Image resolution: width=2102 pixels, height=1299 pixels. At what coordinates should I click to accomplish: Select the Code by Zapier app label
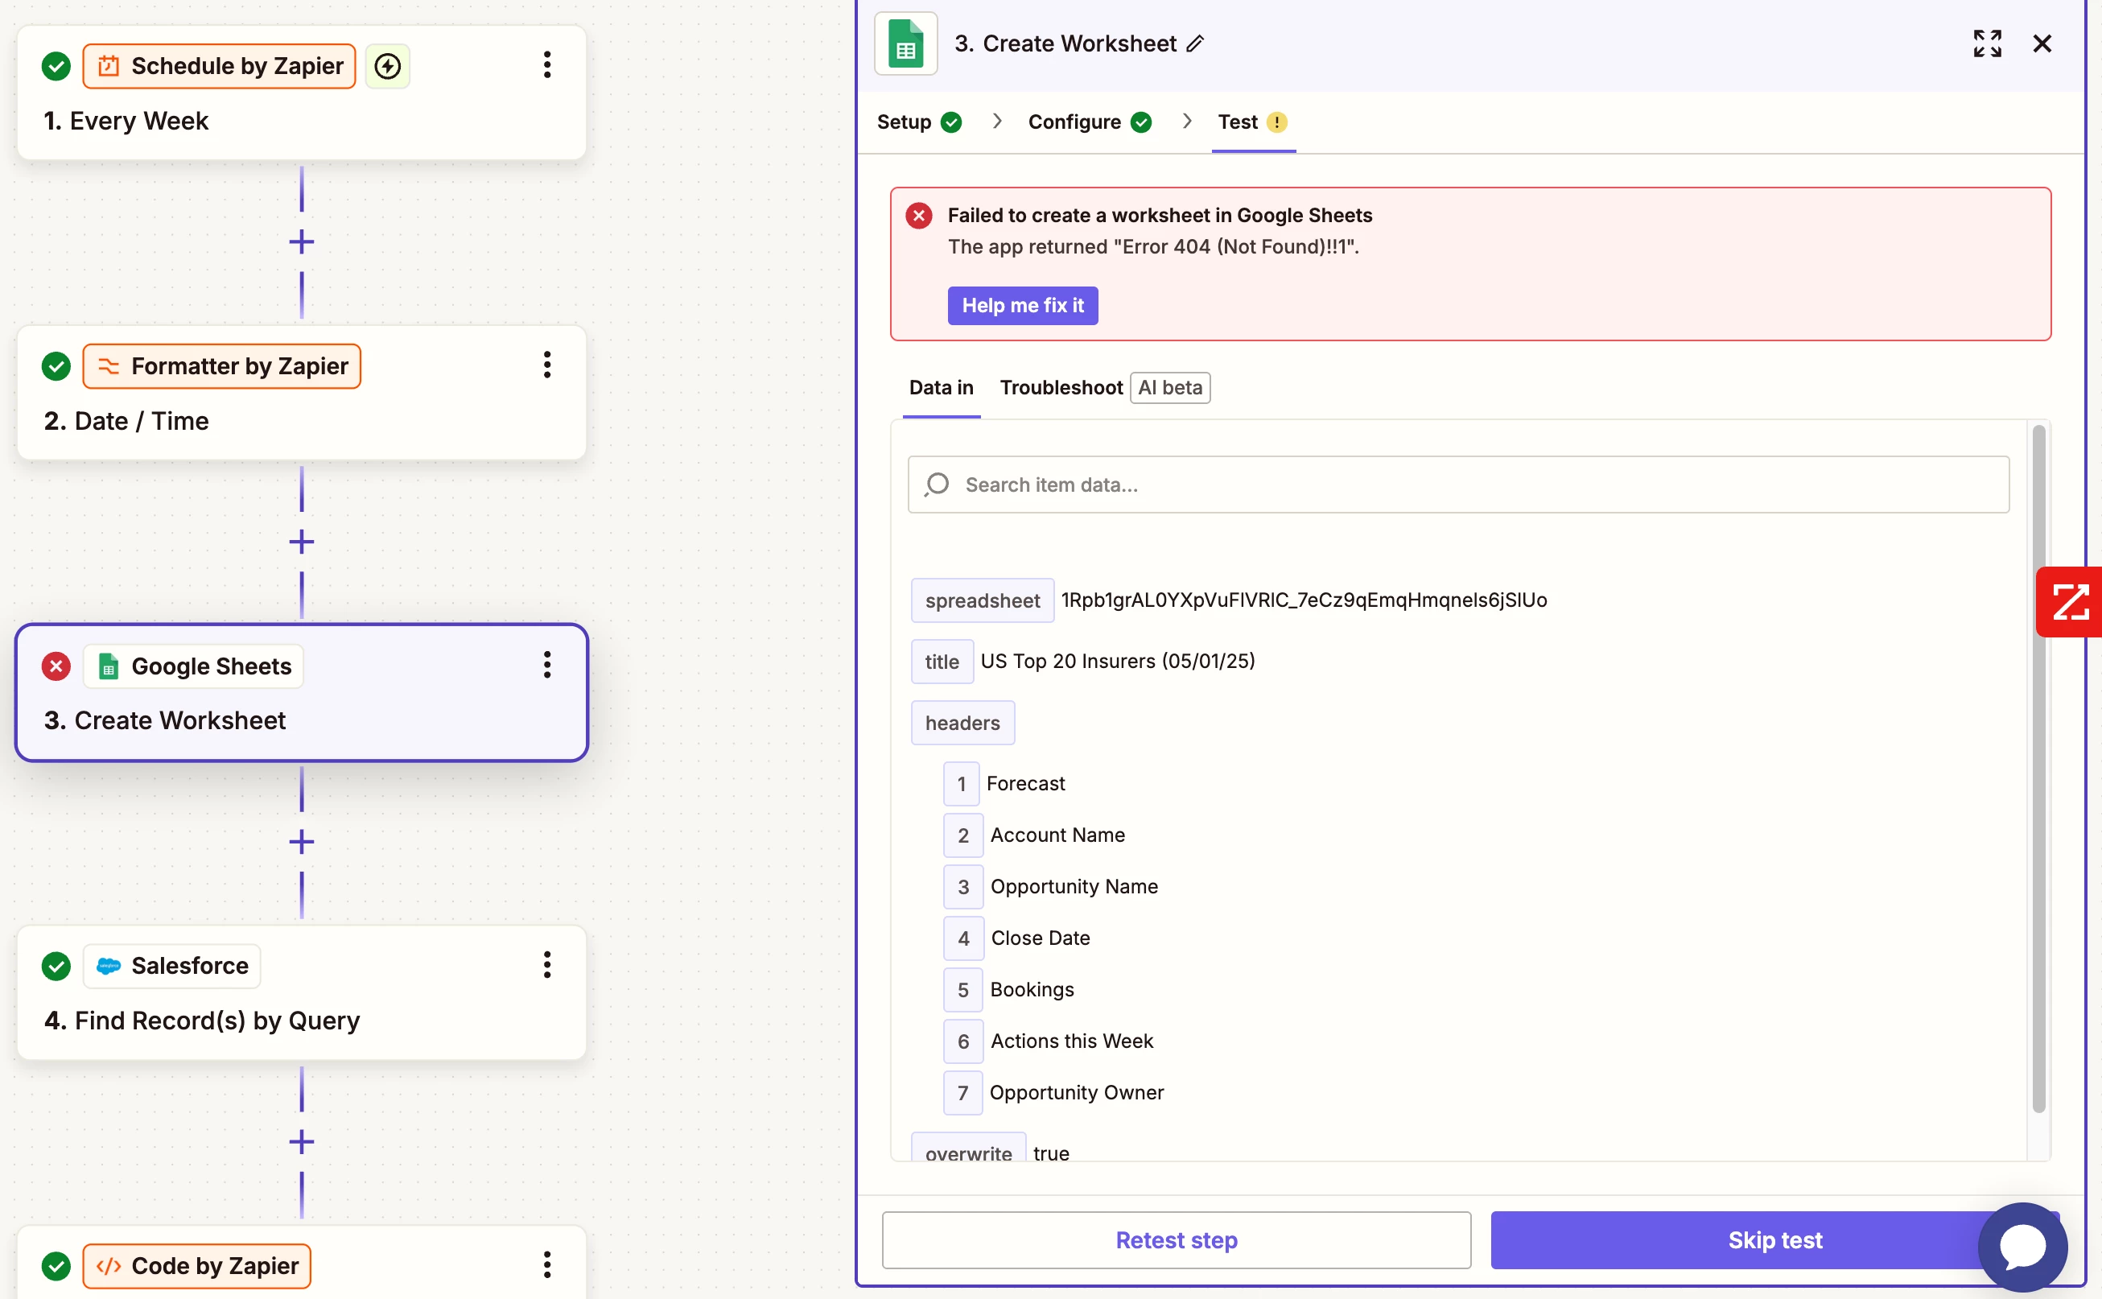[196, 1265]
